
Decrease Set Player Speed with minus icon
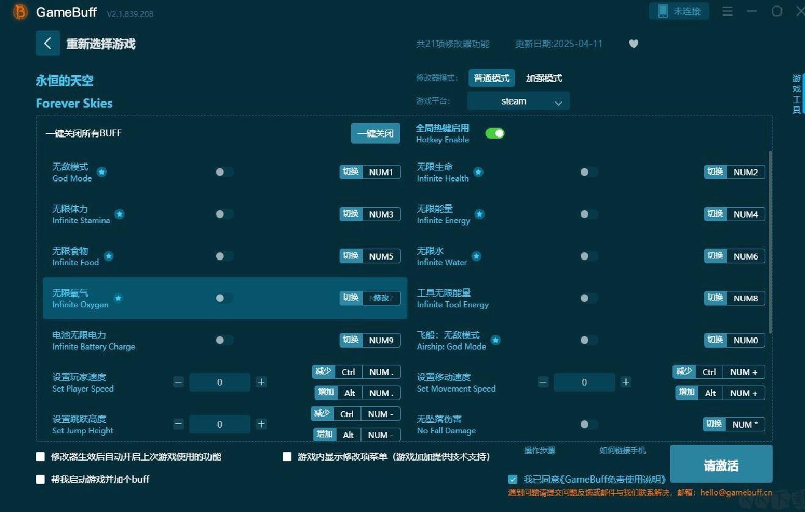178,382
